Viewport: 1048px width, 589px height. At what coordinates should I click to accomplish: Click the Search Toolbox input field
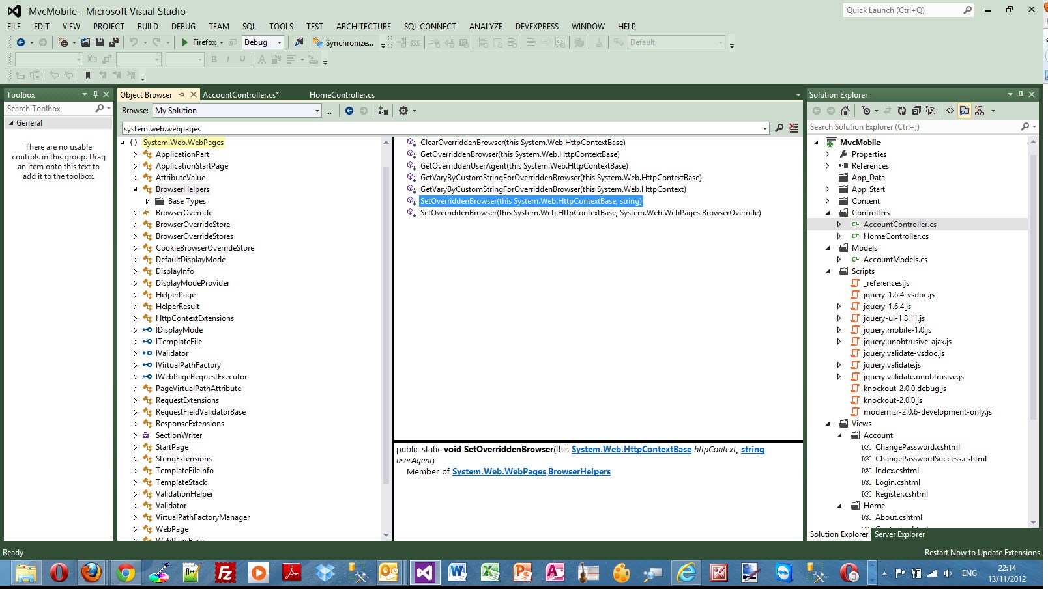[x=51, y=109]
